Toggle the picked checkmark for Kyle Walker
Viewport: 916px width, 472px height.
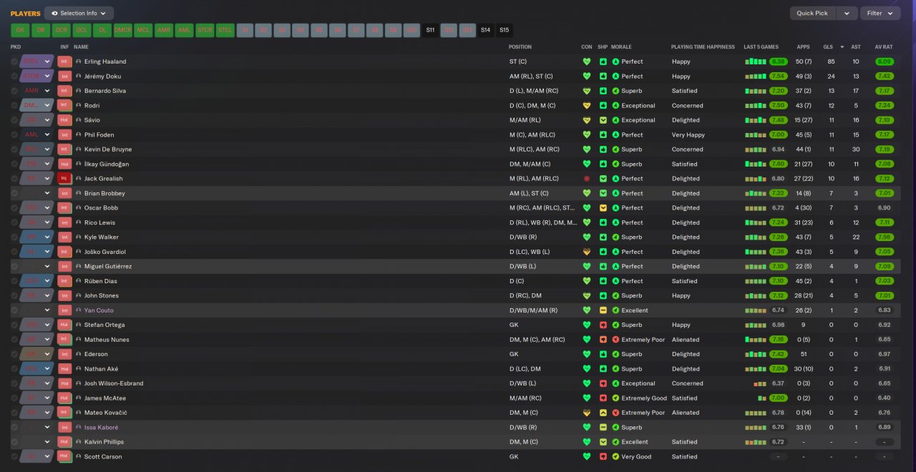14,237
